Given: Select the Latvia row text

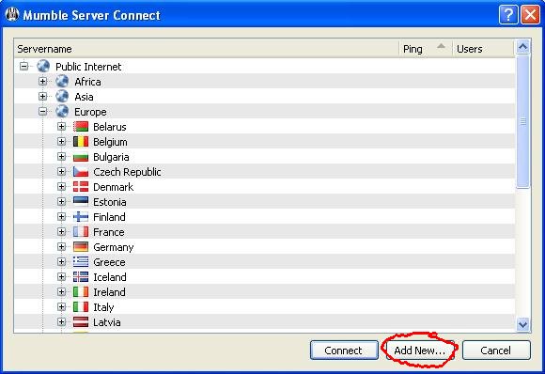Looking at the screenshot, I should point(107,322).
